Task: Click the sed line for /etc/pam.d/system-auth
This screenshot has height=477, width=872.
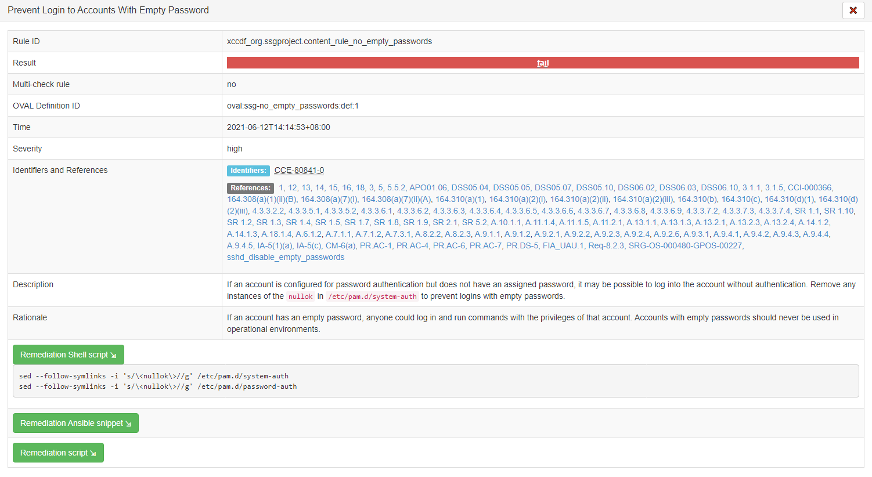Action: 153,376
